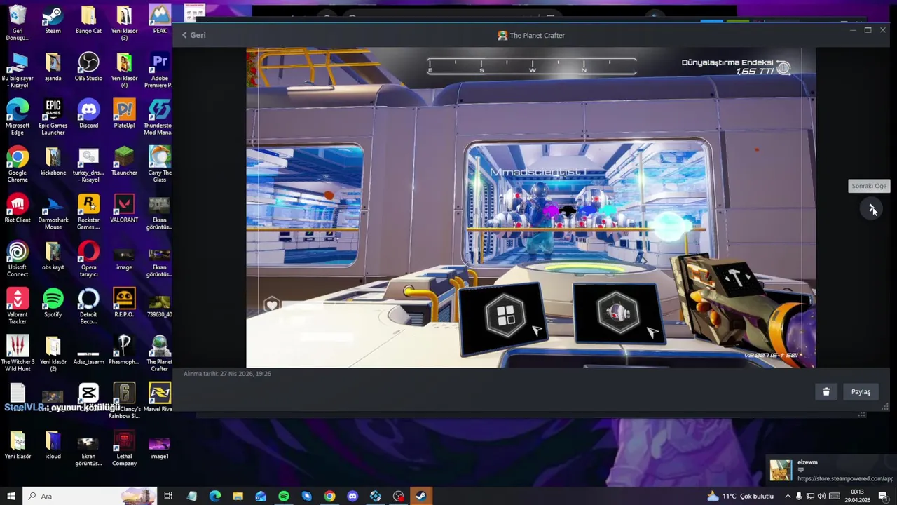
Task: Open the Marvel Rivals desktop shortcut
Action: (160, 397)
